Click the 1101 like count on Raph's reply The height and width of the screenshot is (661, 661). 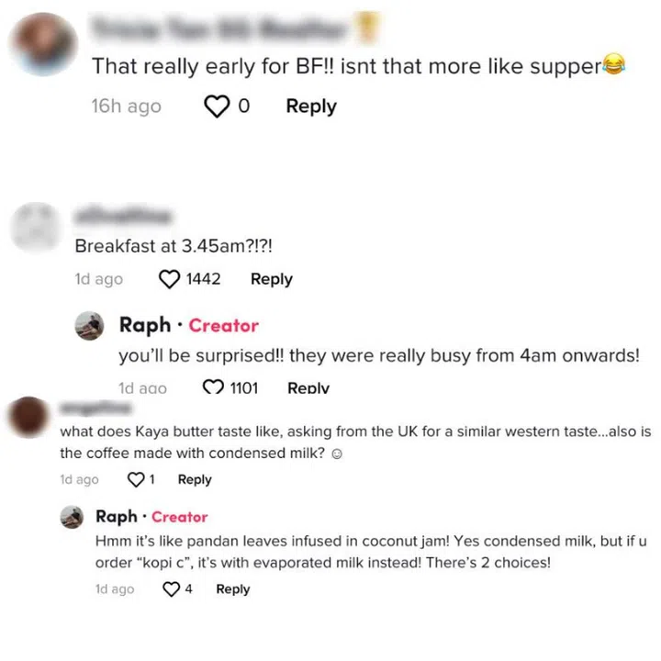[244, 387]
